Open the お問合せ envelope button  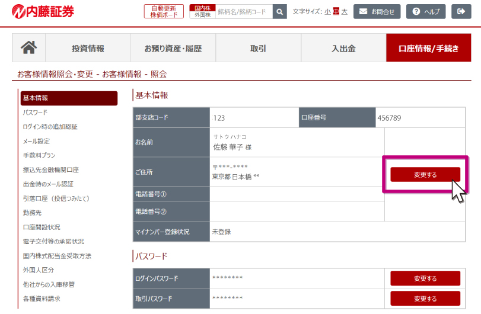377,11
